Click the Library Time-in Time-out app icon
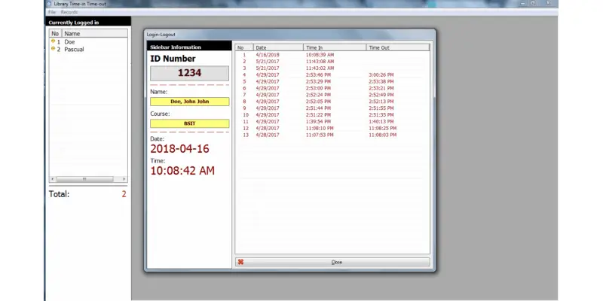603x301 pixels. click(x=49, y=4)
